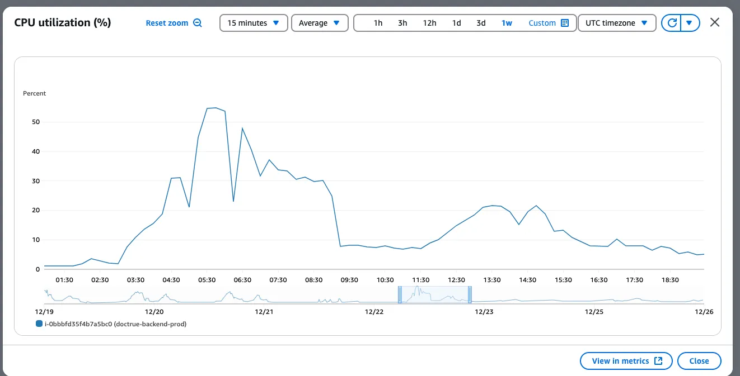
Task: Click the Reset zoom link
Action: coord(167,22)
